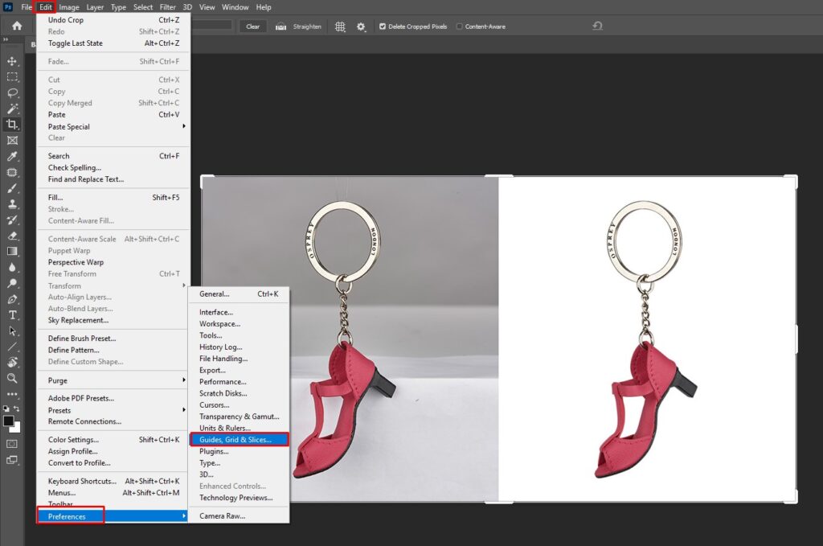Select the Type tool

point(12,314)
